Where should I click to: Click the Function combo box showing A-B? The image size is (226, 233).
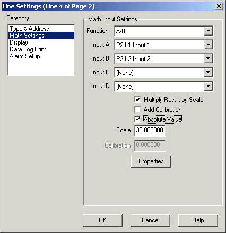pos(164,31)
